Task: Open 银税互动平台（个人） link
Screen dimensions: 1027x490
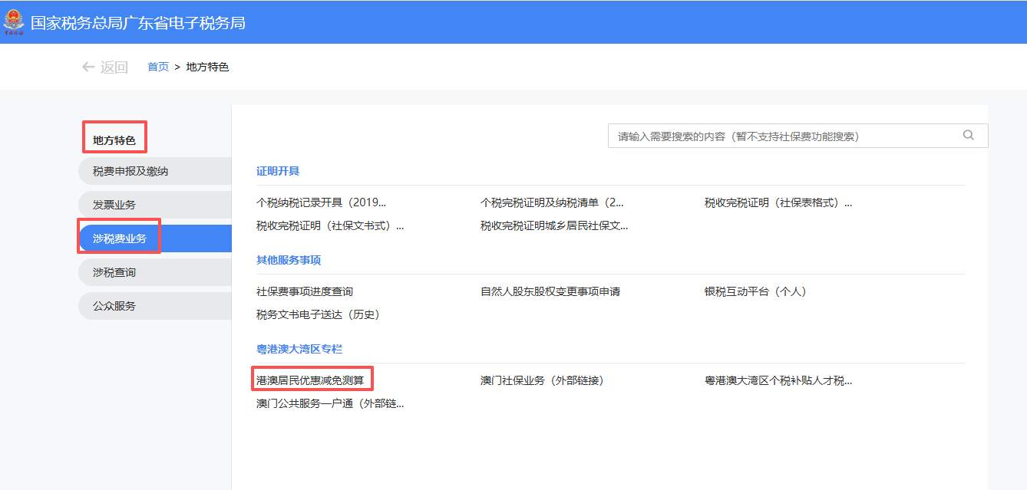Action: click(755, 291)
